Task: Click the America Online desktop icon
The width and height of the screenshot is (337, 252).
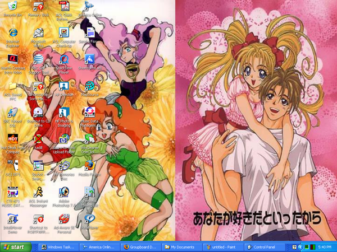Action: pyautogui.click(x=90, y=6)
